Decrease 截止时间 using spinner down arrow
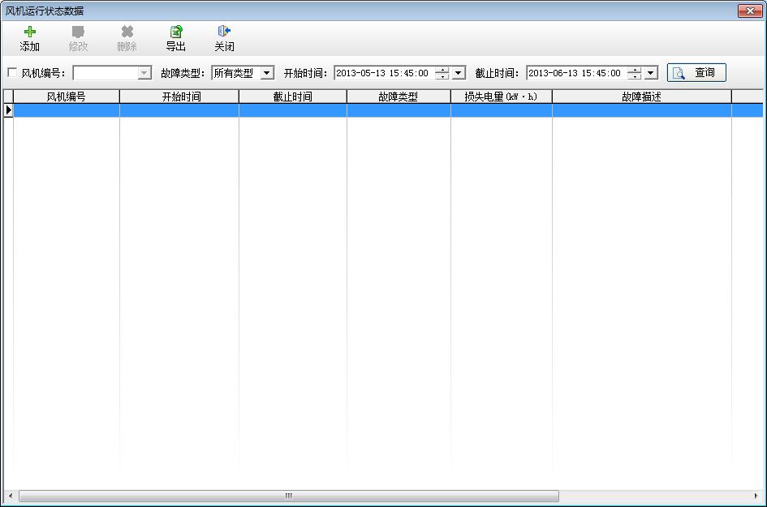Screen dimensions: 767x507 [x=635, y=76]
